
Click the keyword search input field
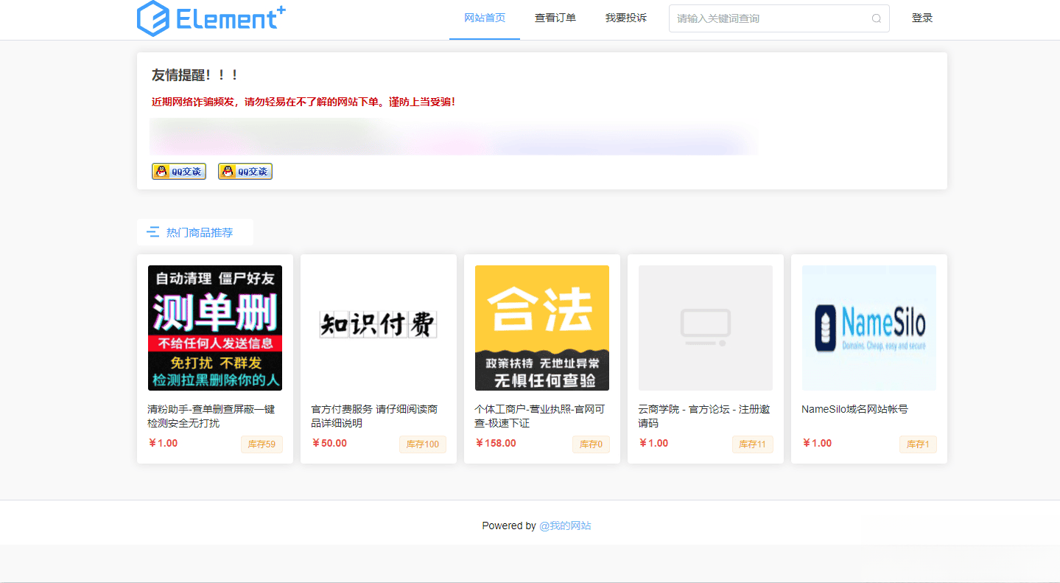click(x=766, y=18)
